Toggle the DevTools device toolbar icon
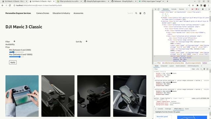 (x=159, y=9)
